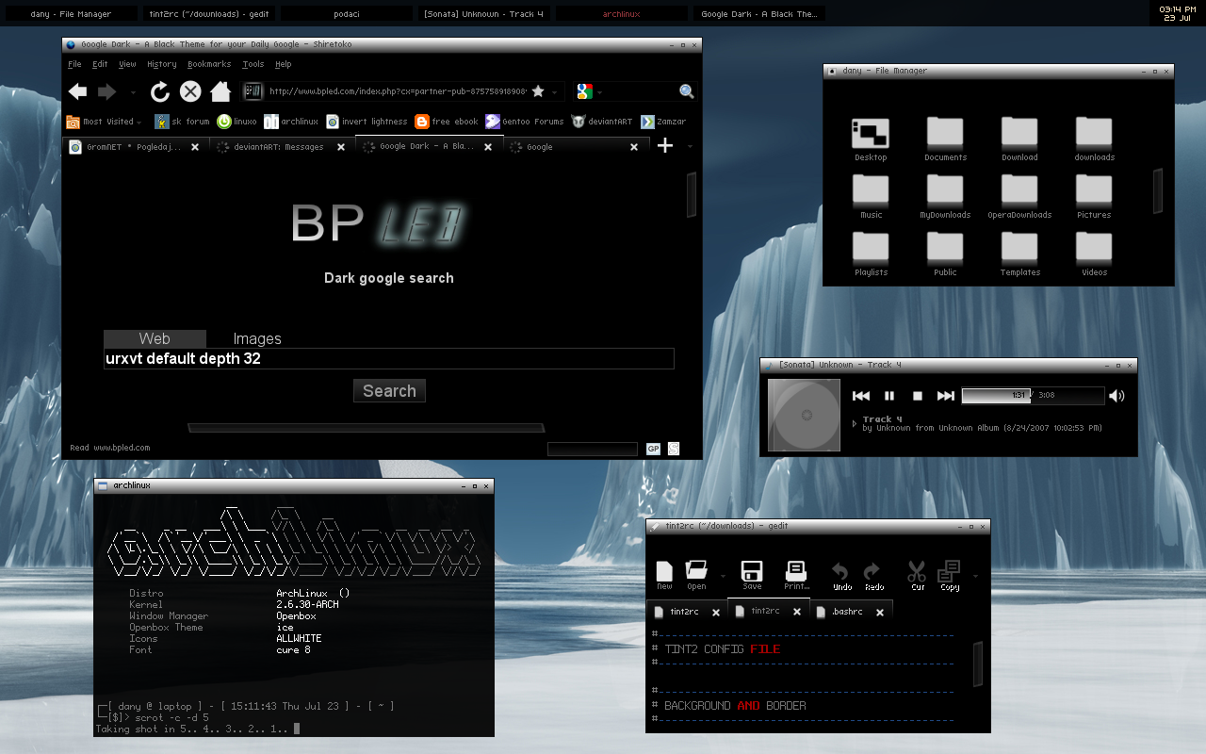The image size is (1206, 754).
Task: Open back/forward history dropdown arrow
Action: click(x=133, y=92)
